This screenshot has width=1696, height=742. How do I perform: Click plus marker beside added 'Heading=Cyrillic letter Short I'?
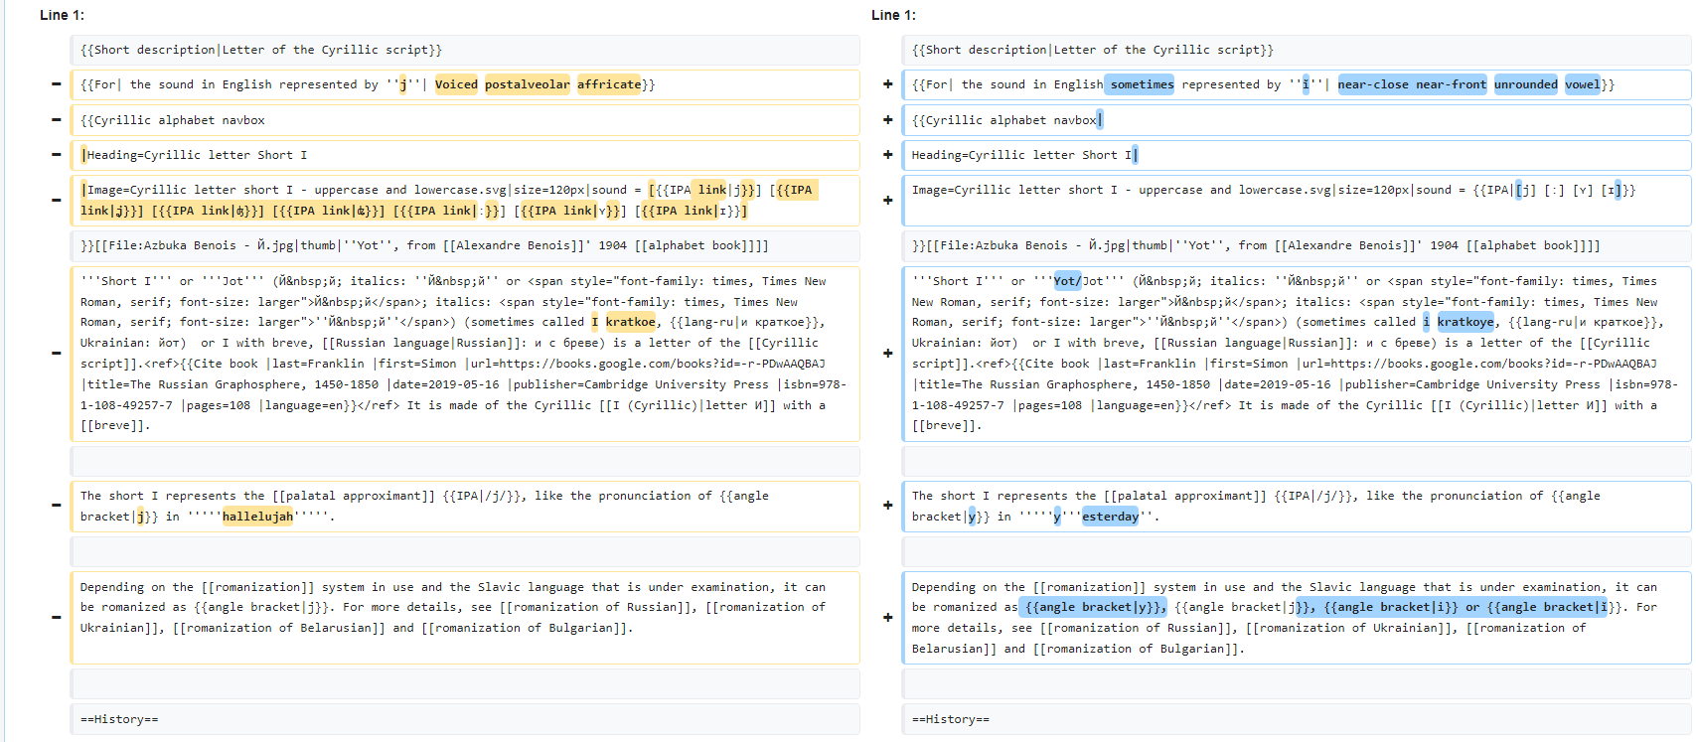point(887,154)
